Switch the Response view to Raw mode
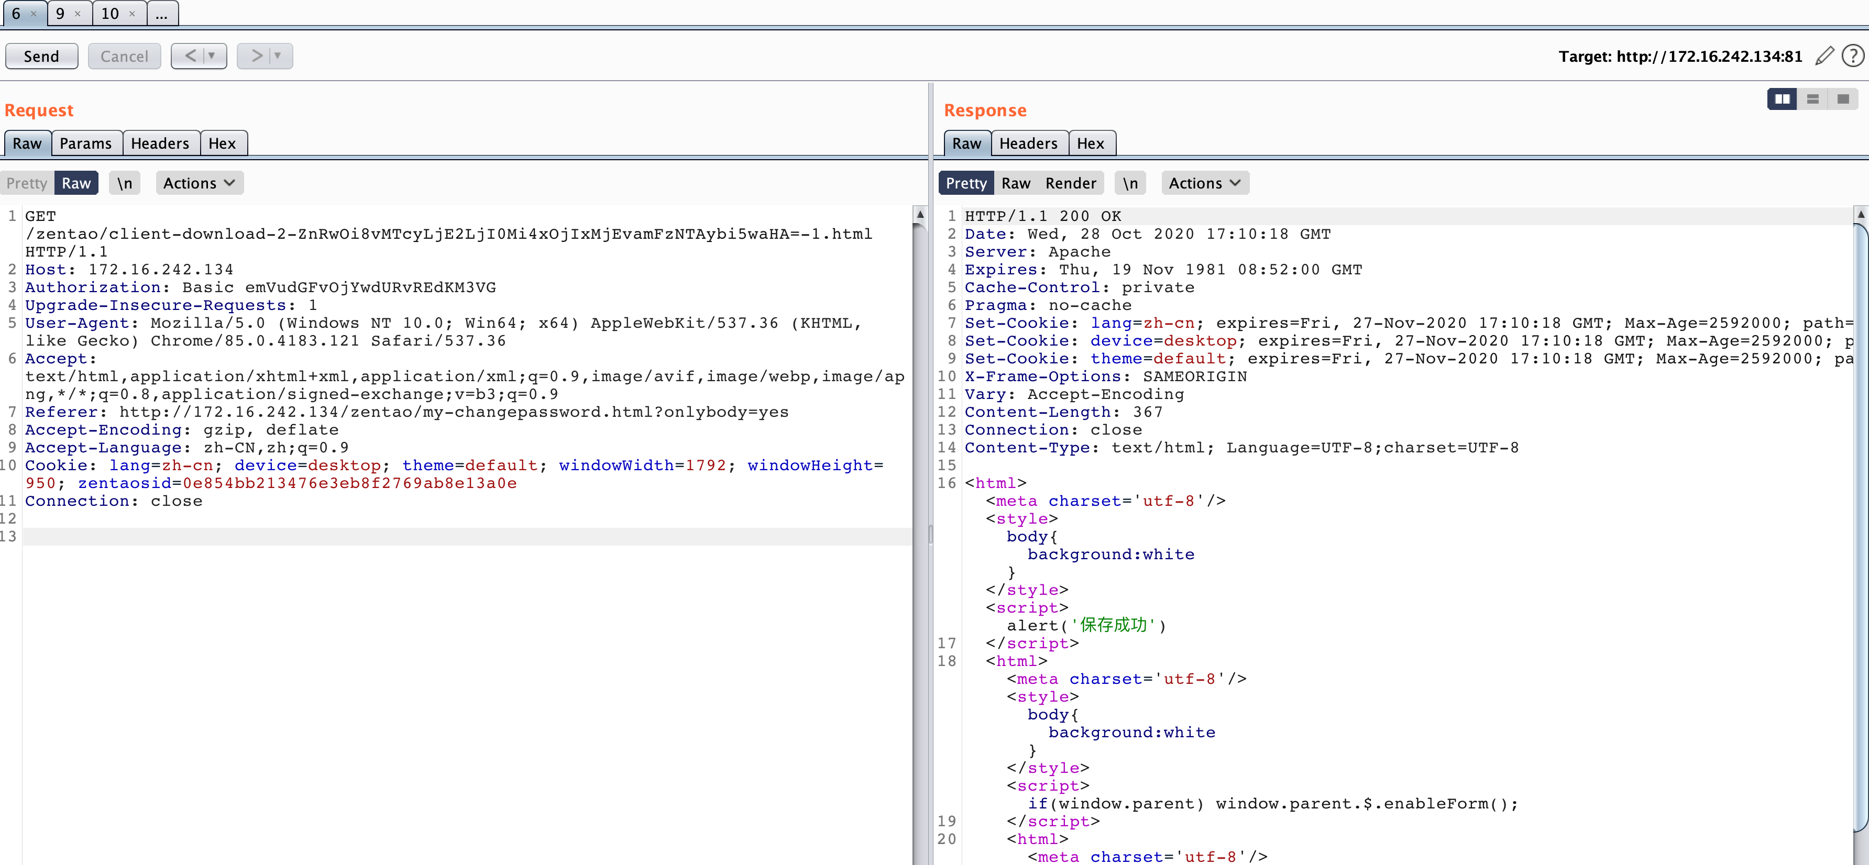 point(1016,183)
